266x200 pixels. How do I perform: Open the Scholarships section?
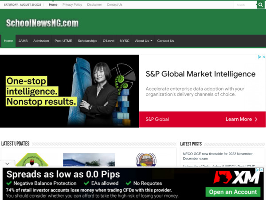pyautogui.click(x=87, y=41)
